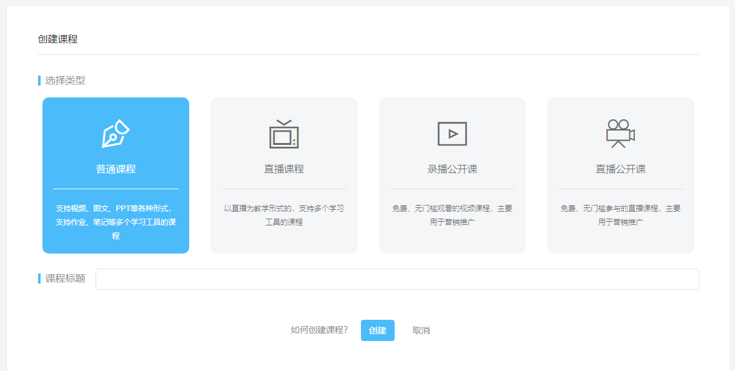Click the 直播课程 description text 以直播为教学形式
Screen dimensions: 735x371
(x=284, y=215)
